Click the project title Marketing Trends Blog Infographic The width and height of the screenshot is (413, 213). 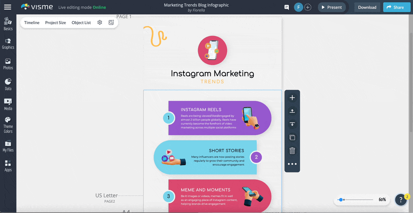[x=196, y=5]
